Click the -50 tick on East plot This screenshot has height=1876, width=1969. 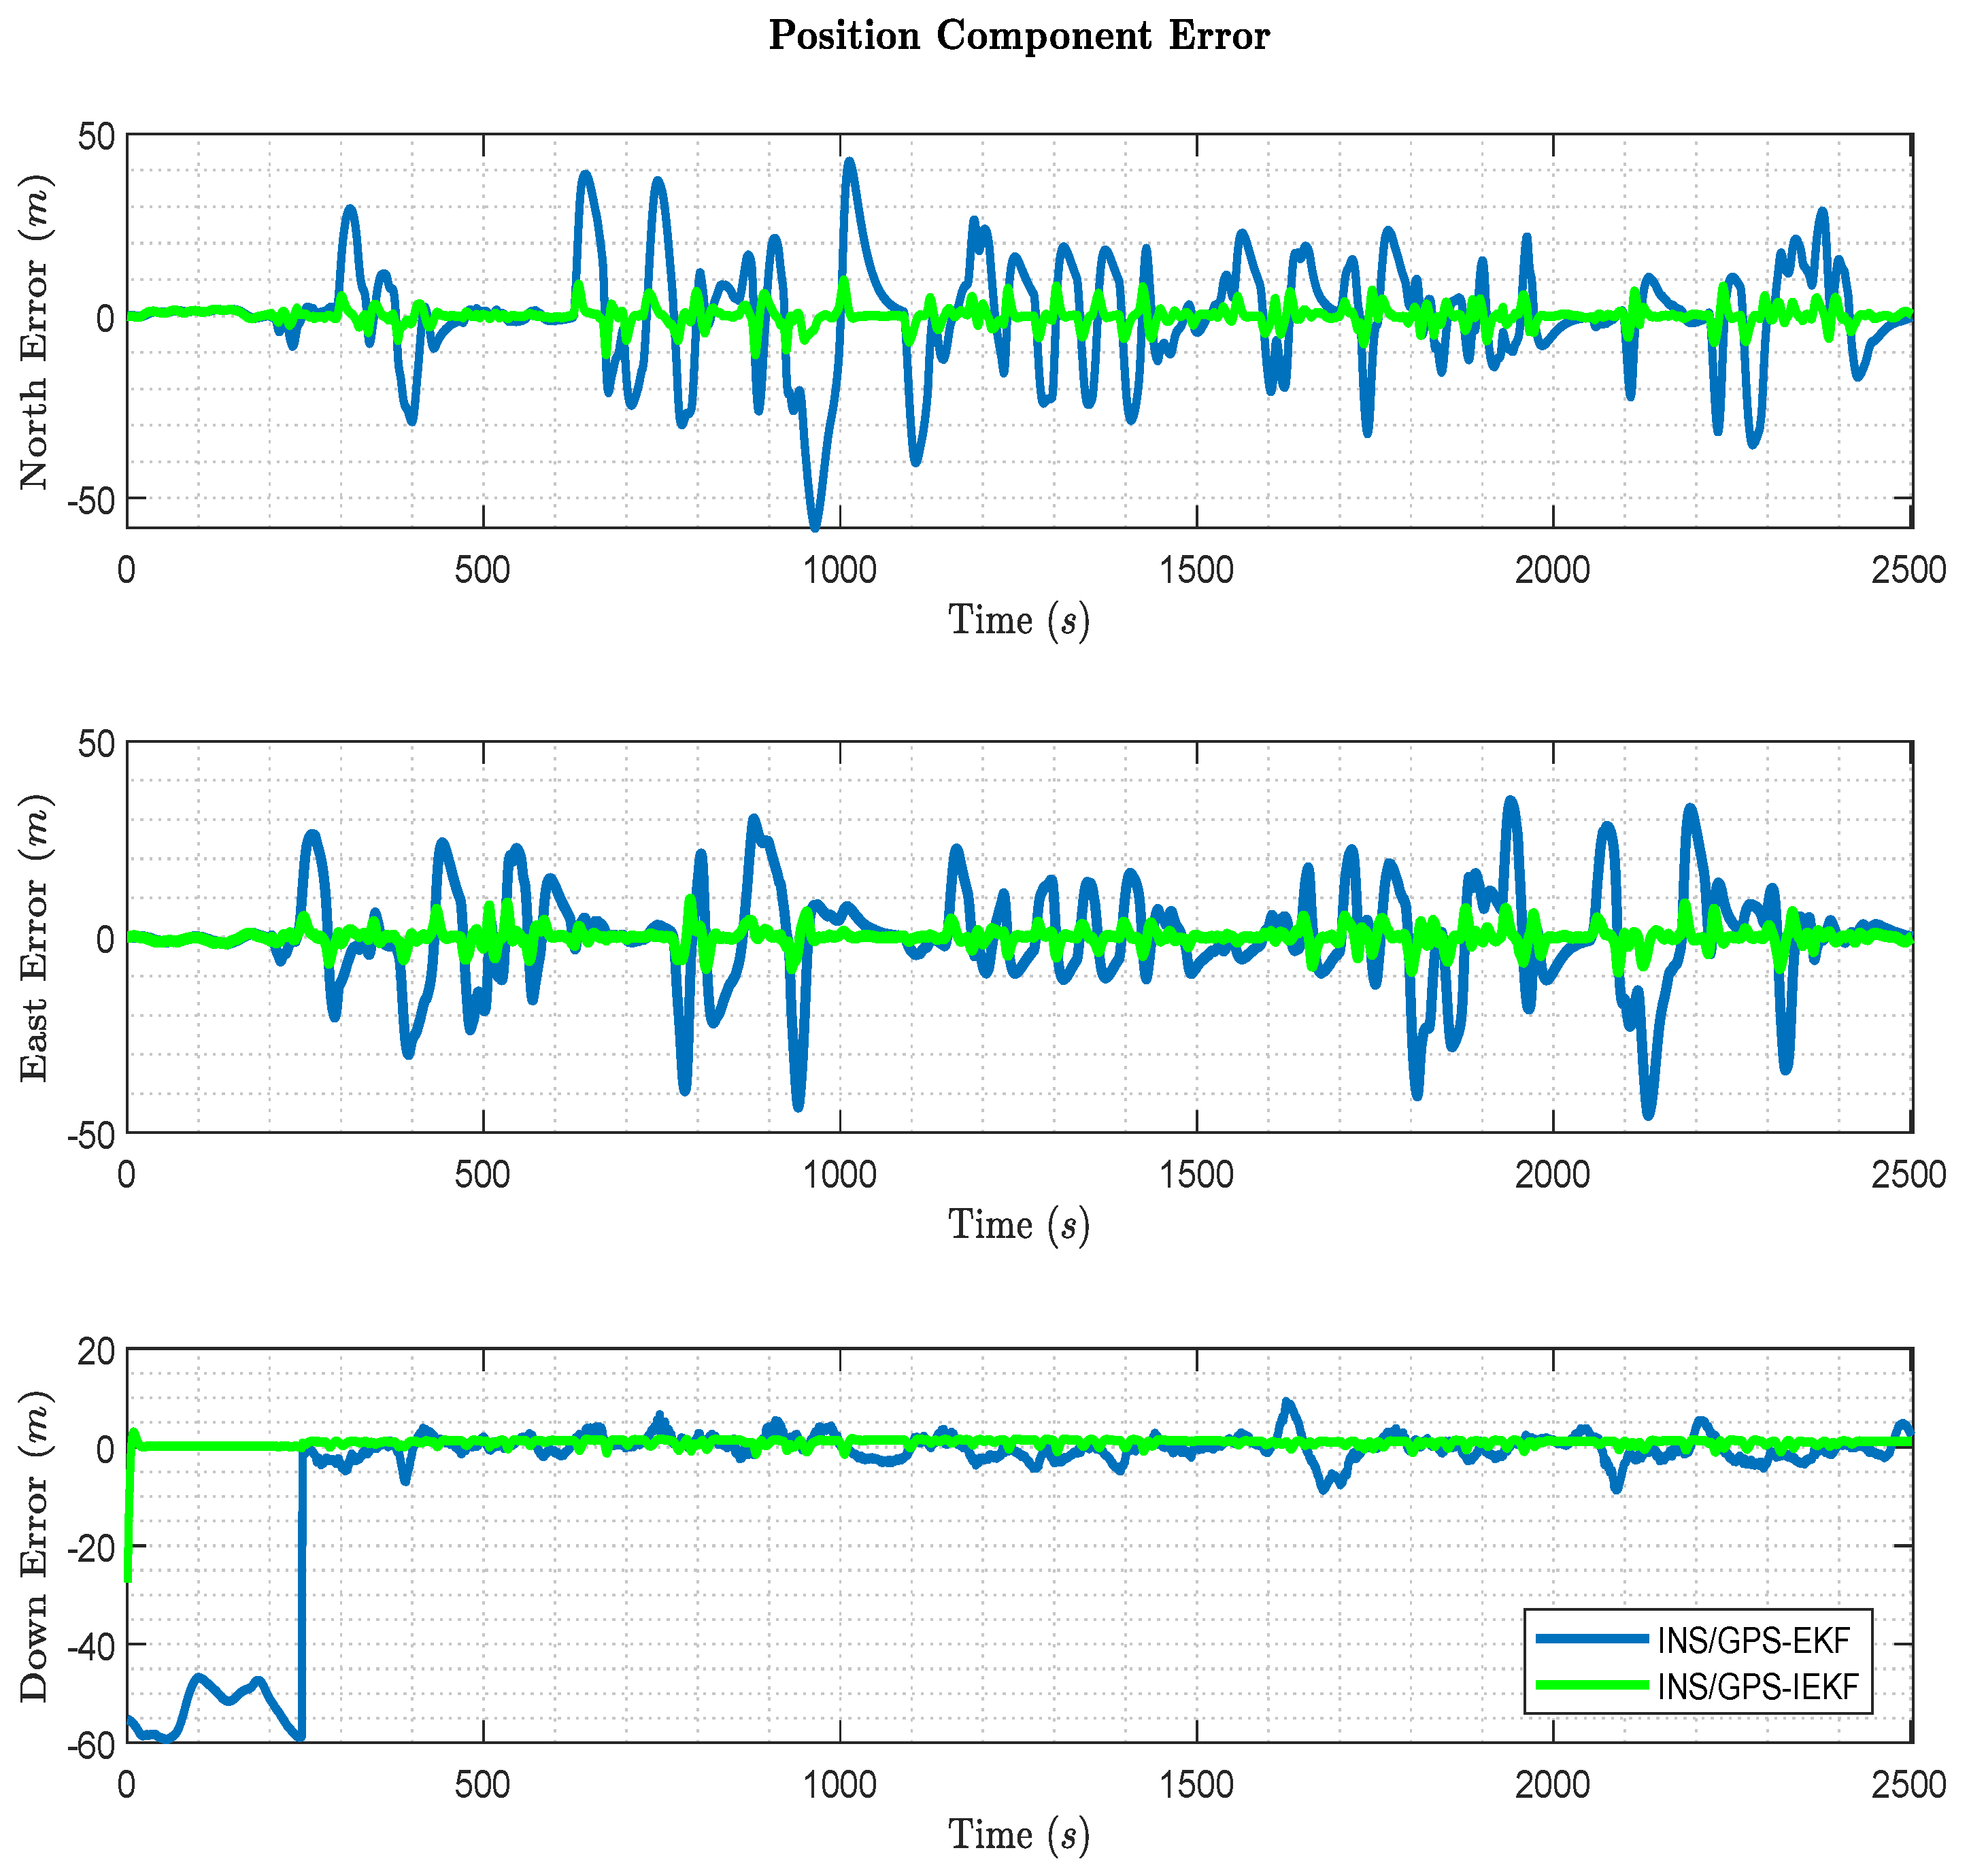tap(91, 1136)
